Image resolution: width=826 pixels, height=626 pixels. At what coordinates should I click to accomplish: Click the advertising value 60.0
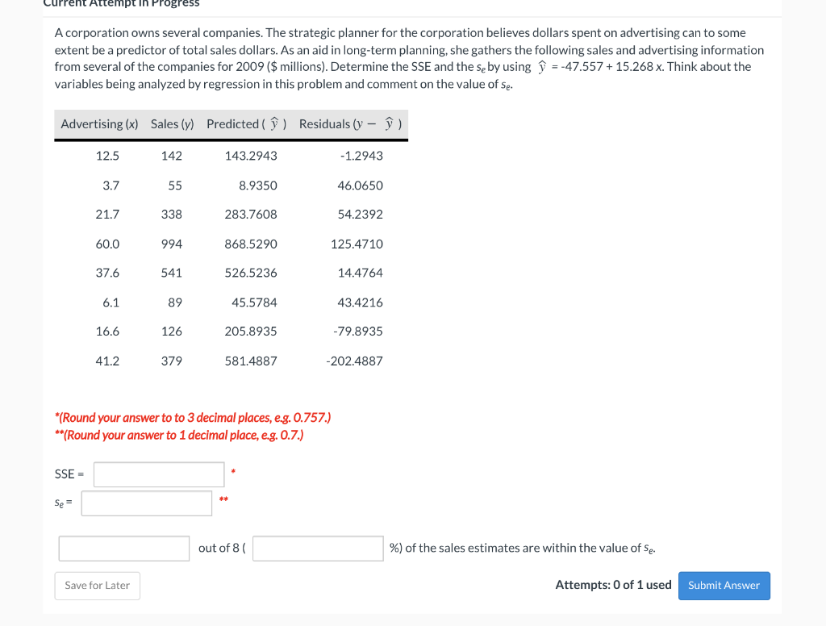107,244
